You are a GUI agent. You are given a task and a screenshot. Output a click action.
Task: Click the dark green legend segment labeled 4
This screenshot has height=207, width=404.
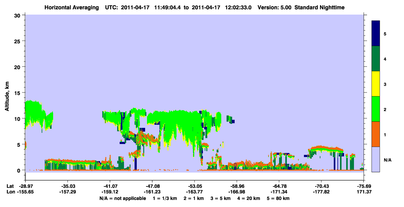(376, 59)
